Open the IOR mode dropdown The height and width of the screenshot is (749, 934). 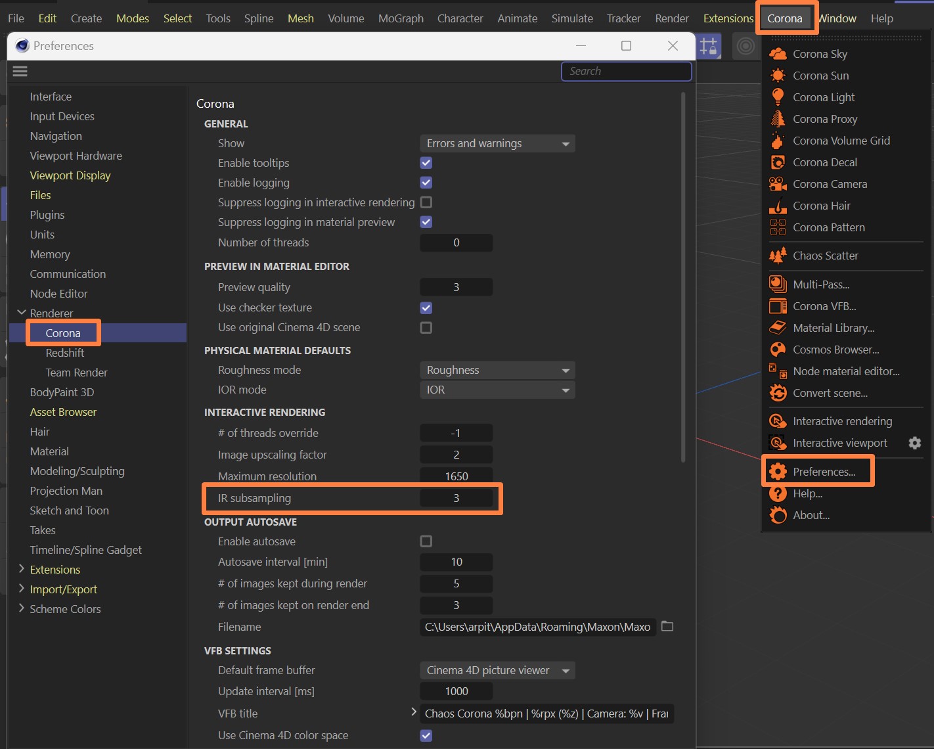click(x=497, y=390)
